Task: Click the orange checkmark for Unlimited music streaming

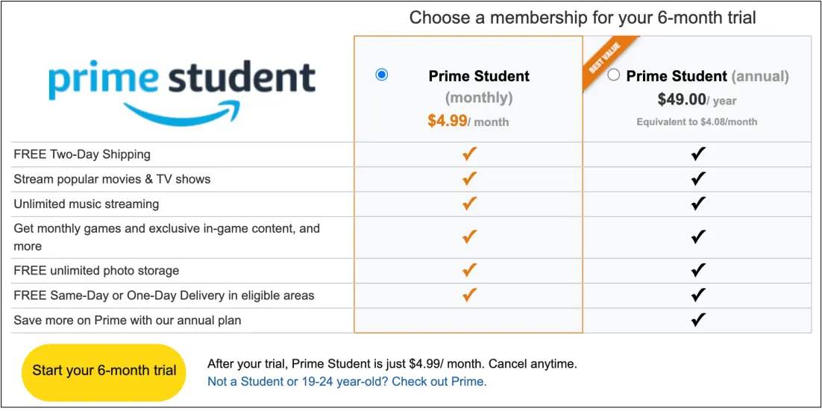Action: pos(469,204)
